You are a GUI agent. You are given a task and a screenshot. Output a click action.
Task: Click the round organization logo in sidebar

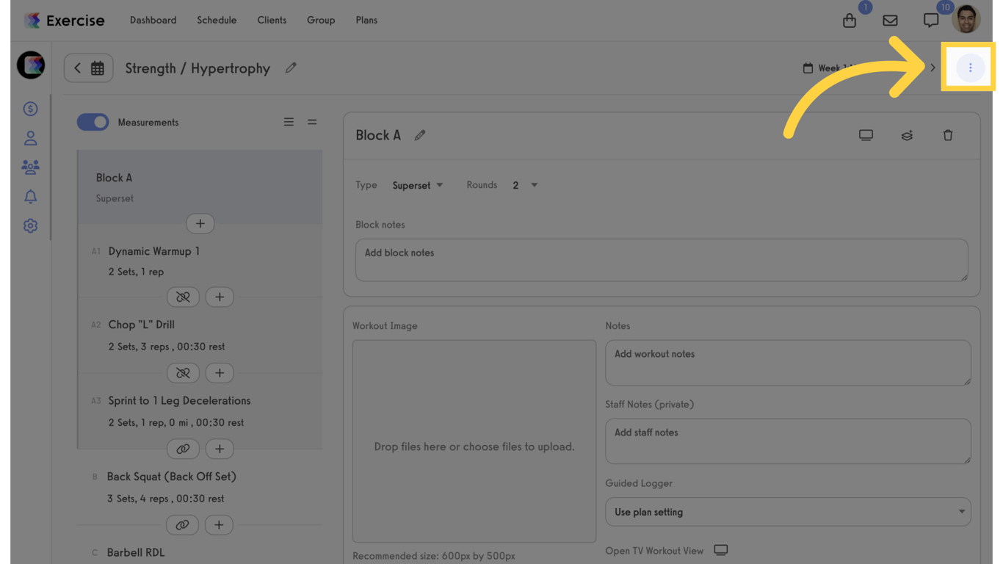point(31,65)
